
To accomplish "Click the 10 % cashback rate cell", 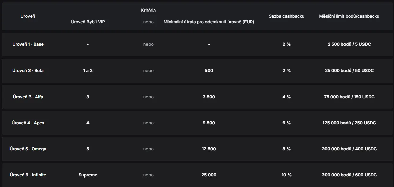I will (287, 175).
